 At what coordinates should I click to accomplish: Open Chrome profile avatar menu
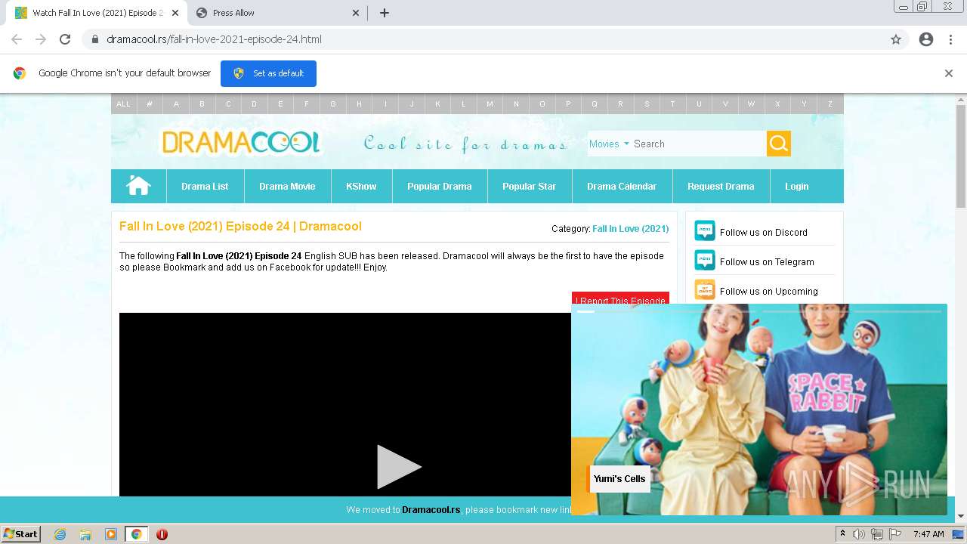point(926,39)
